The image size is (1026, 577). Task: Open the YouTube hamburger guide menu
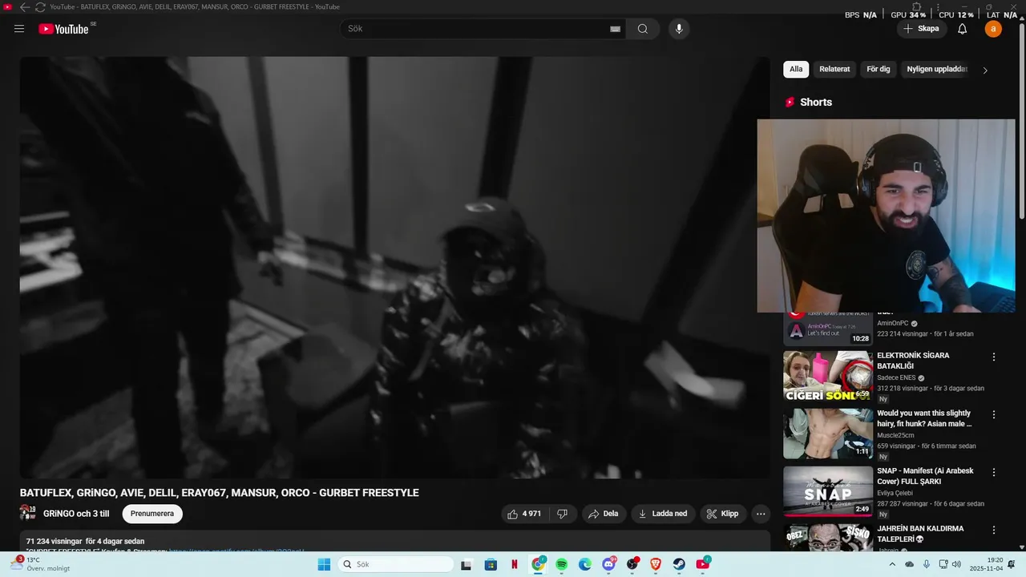(x=19, y=29)
